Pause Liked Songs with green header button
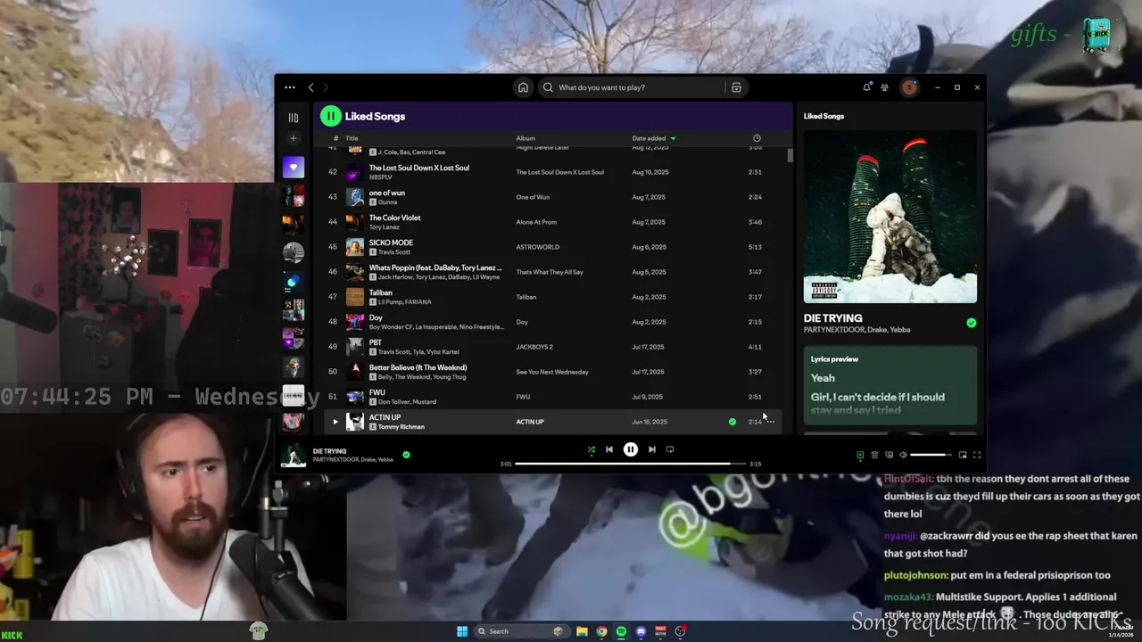Screen dimensions: 1142x642 (x=331, y=116)
